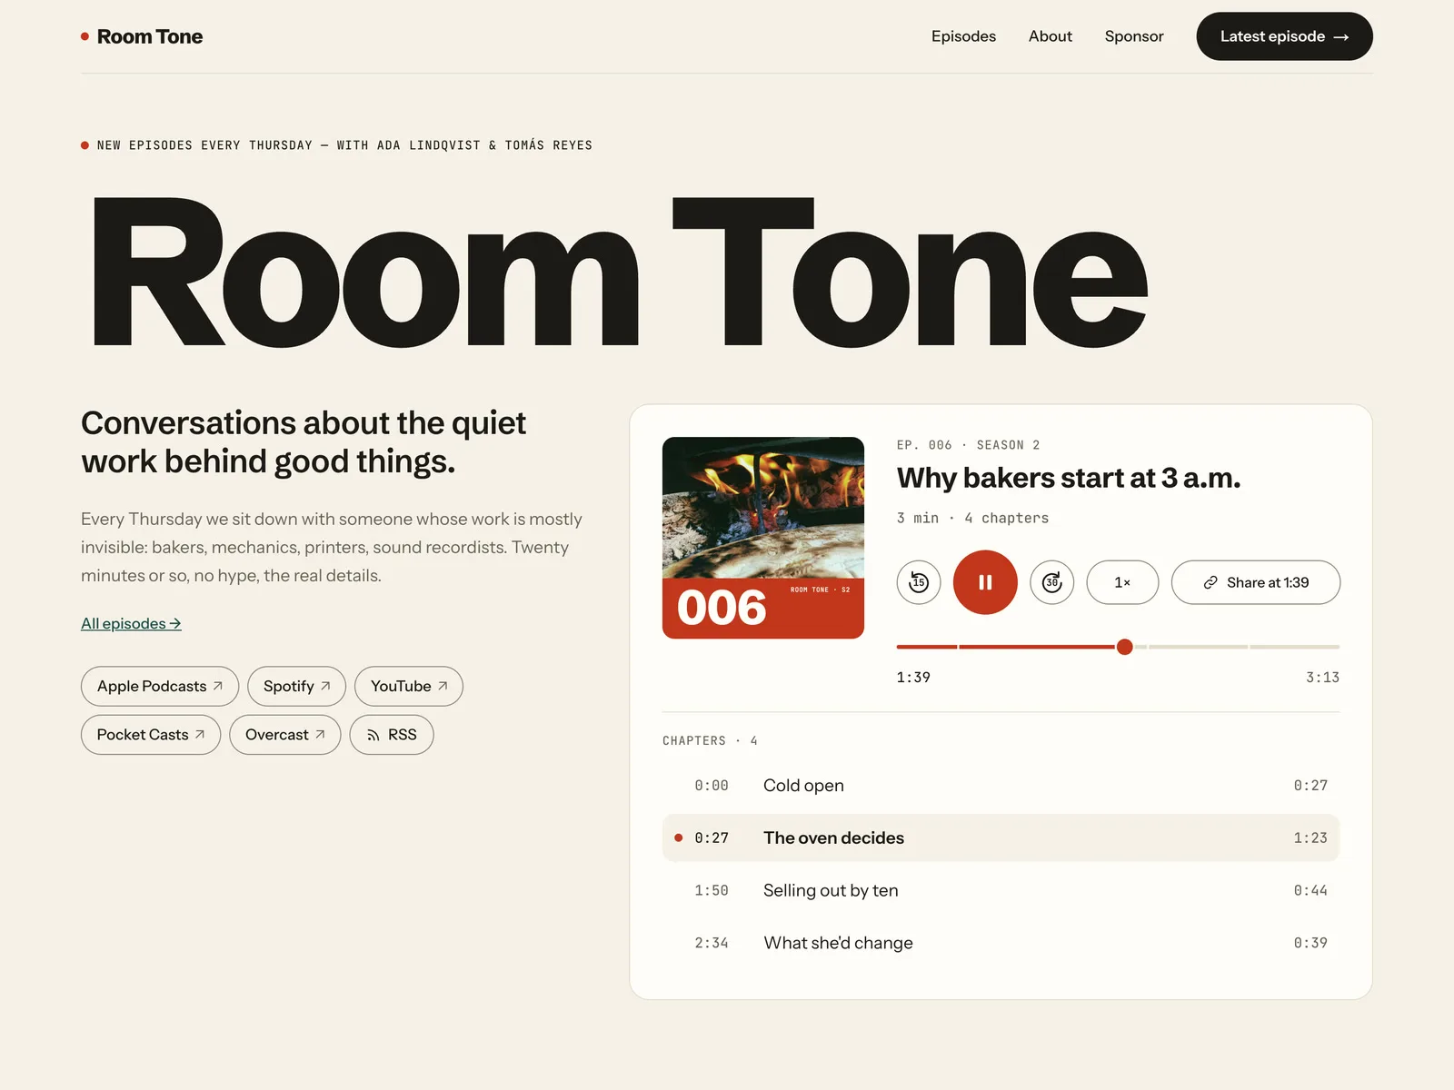Screen dimensions: 1454x1090
Task: Change playback speed from 1×
Action: 1122,582
